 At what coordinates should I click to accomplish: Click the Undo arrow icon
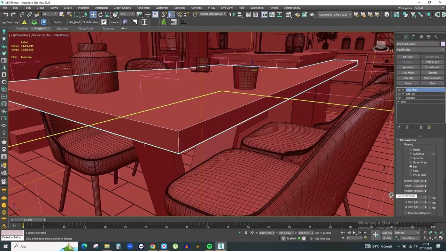click(6, 14)
